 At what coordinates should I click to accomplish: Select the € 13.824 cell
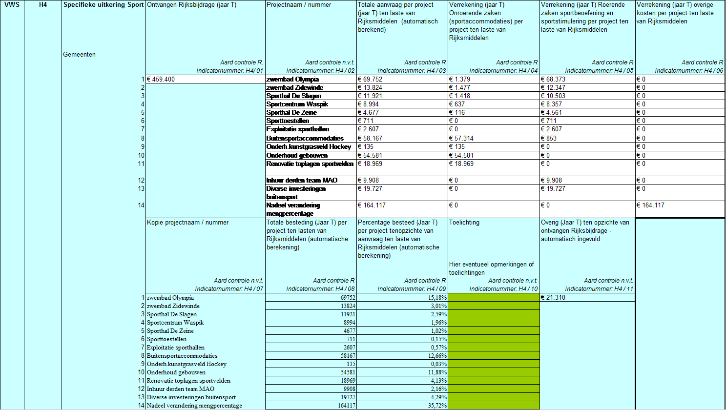click(402, 87)
